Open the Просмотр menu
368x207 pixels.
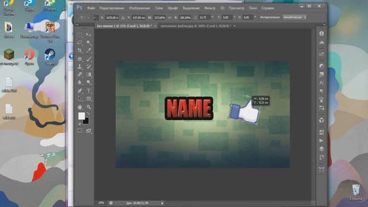click(236, 8)
